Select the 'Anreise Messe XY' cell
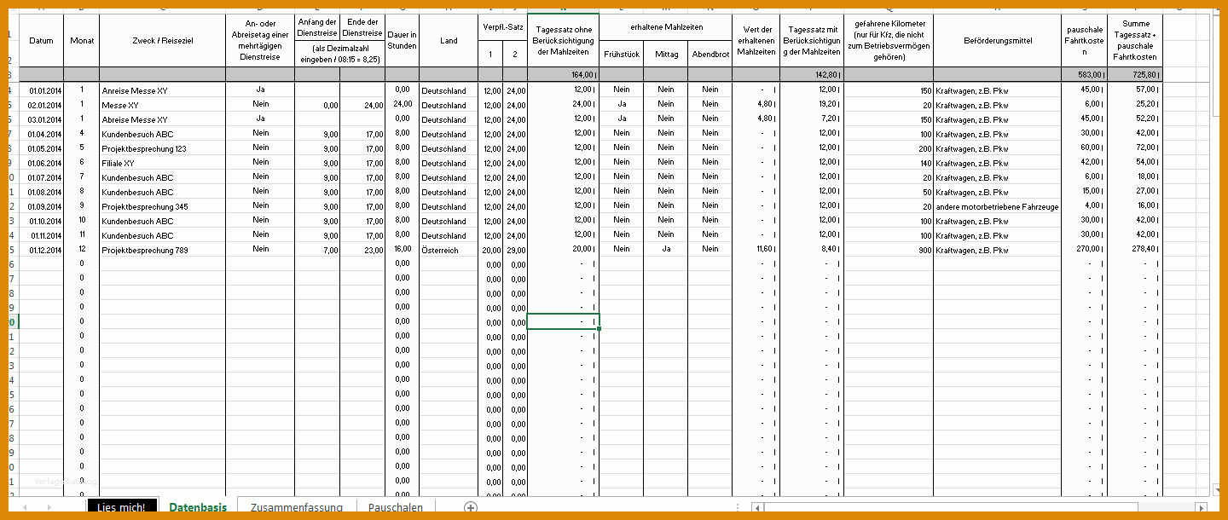The image size is (1228, 520). [163, 90]
